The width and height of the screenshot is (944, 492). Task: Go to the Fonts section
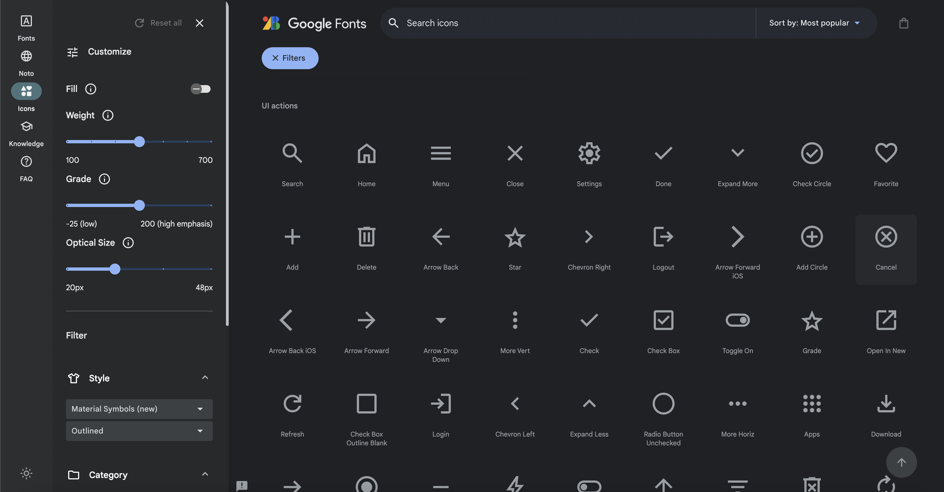tap(26, 28)
